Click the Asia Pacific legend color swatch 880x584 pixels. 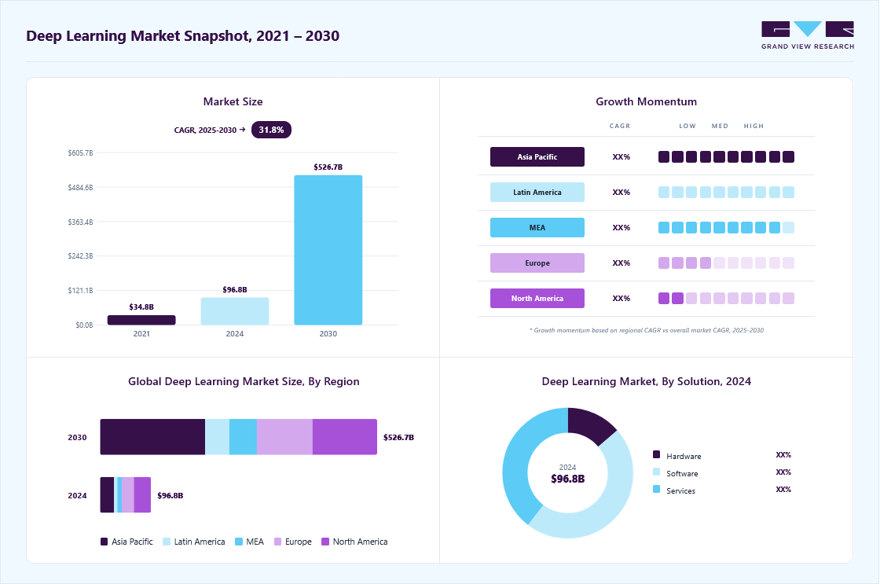104,542
